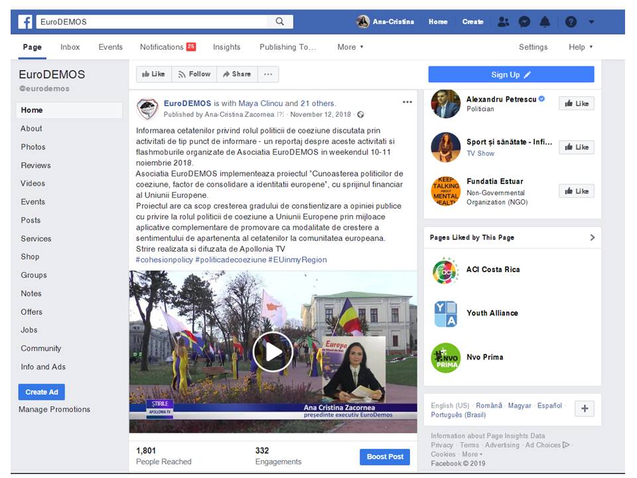Click in the EuroDEMOS search field
This screenshot has height=478, width=637.
click(152, 21)
